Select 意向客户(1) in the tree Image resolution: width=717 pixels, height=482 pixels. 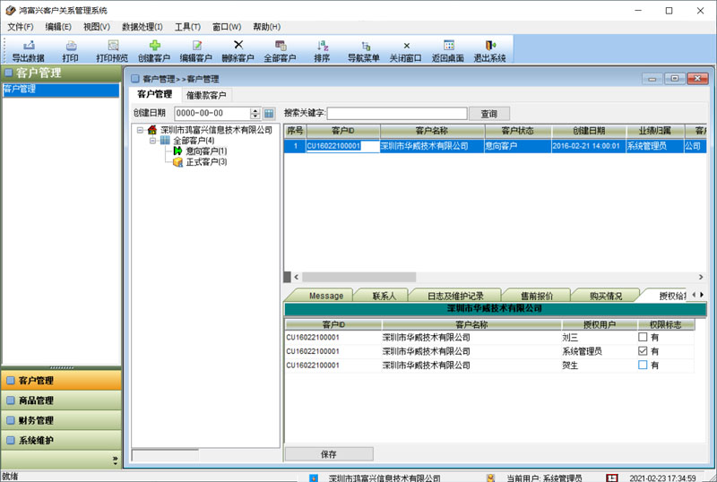click(206, 151)
